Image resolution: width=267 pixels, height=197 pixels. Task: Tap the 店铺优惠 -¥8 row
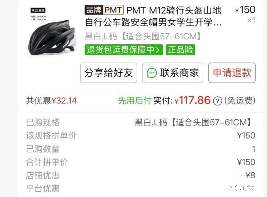[x=141, y=175]
